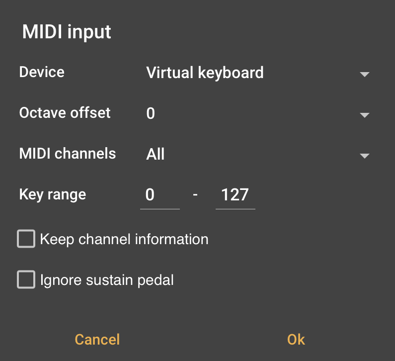Expand the MIDI channels dropdown arrow
395x361 pixels.
point(364,156)
